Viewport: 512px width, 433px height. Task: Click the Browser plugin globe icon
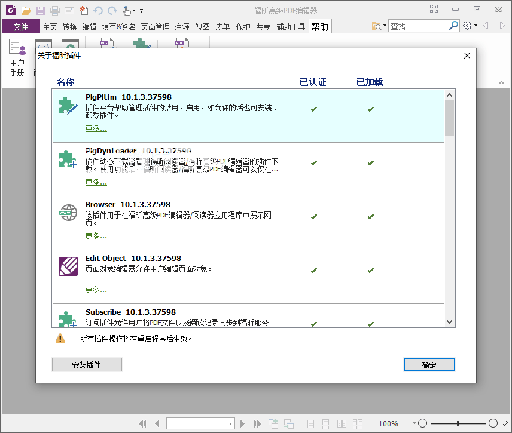pos(68,213)
